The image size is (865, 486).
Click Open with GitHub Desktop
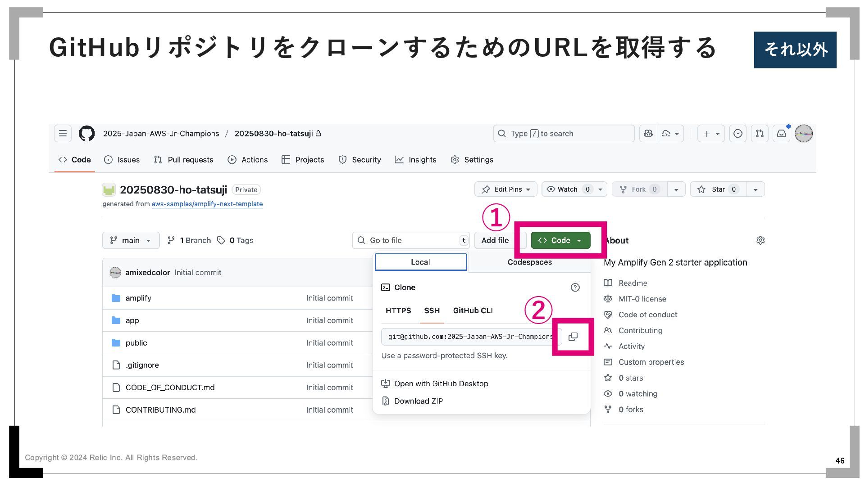point(435,384)
